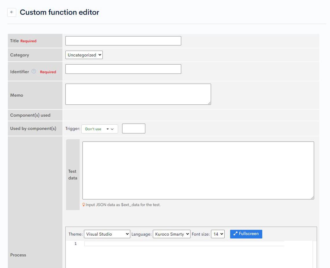330x268 pixels.
Task: Click the small input box beside the Trigger selector
Action: click(133, 129)
